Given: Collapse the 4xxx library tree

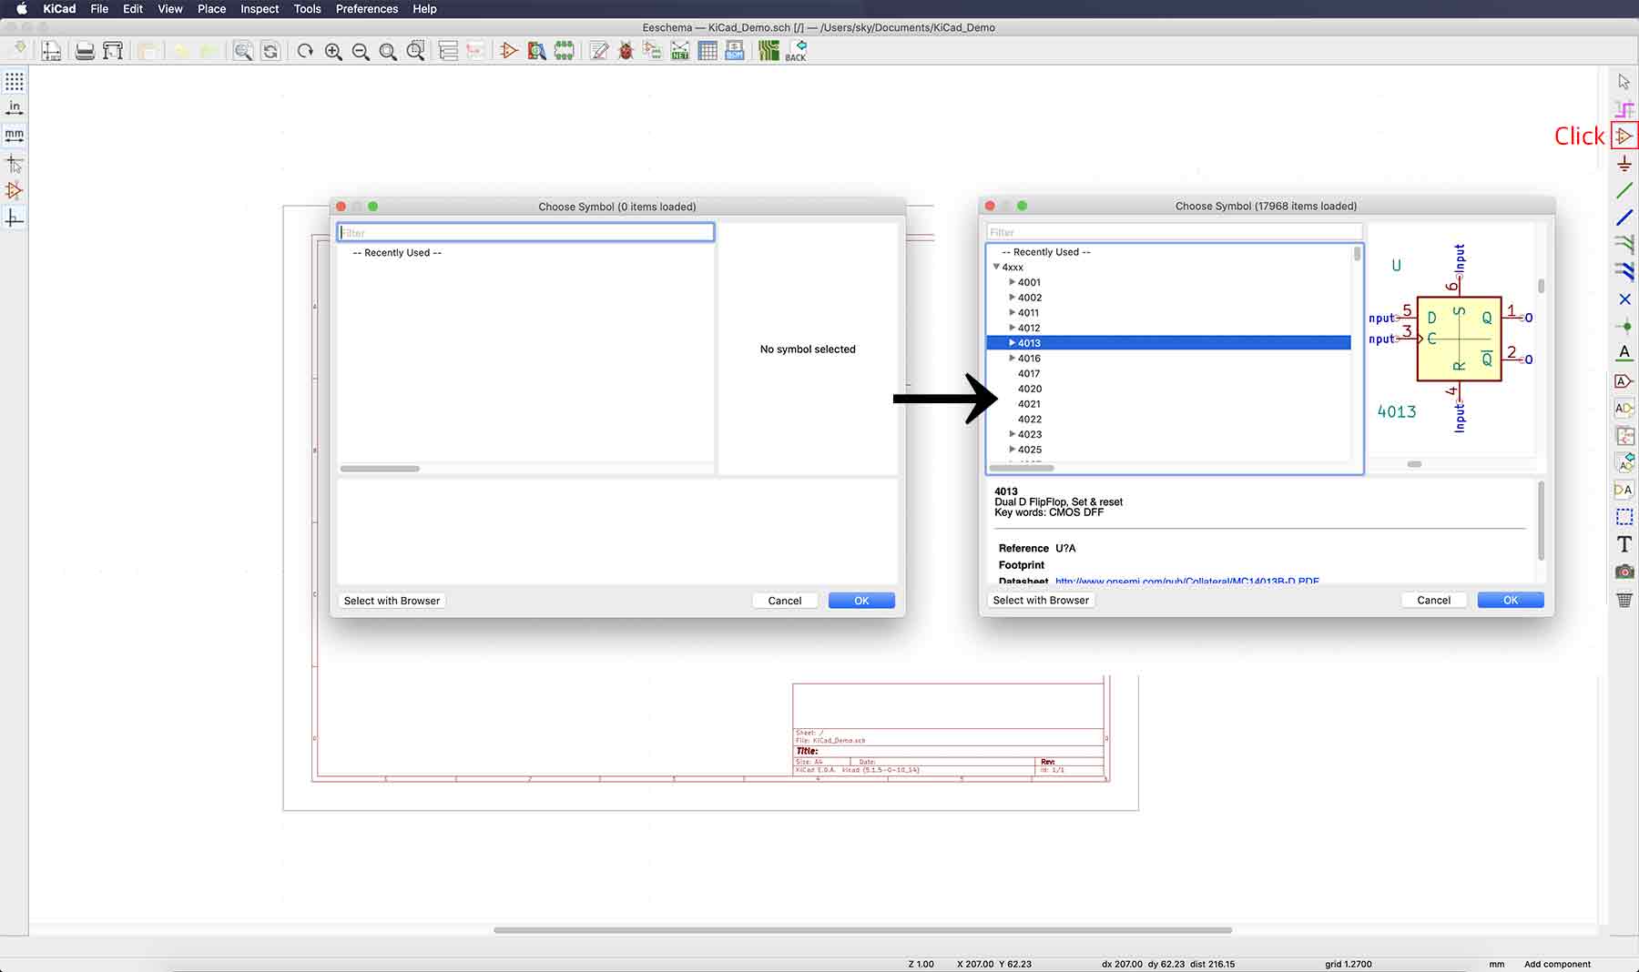Looking at the screenshot, I should pos(996,267).
